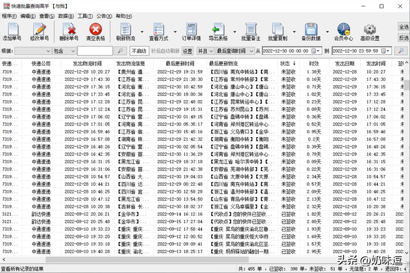This screenshot has height=273, width=410.
Task: Expand the 批量复制 dropdown arrow
Action: pyautogui.click(x=294, y=31)
